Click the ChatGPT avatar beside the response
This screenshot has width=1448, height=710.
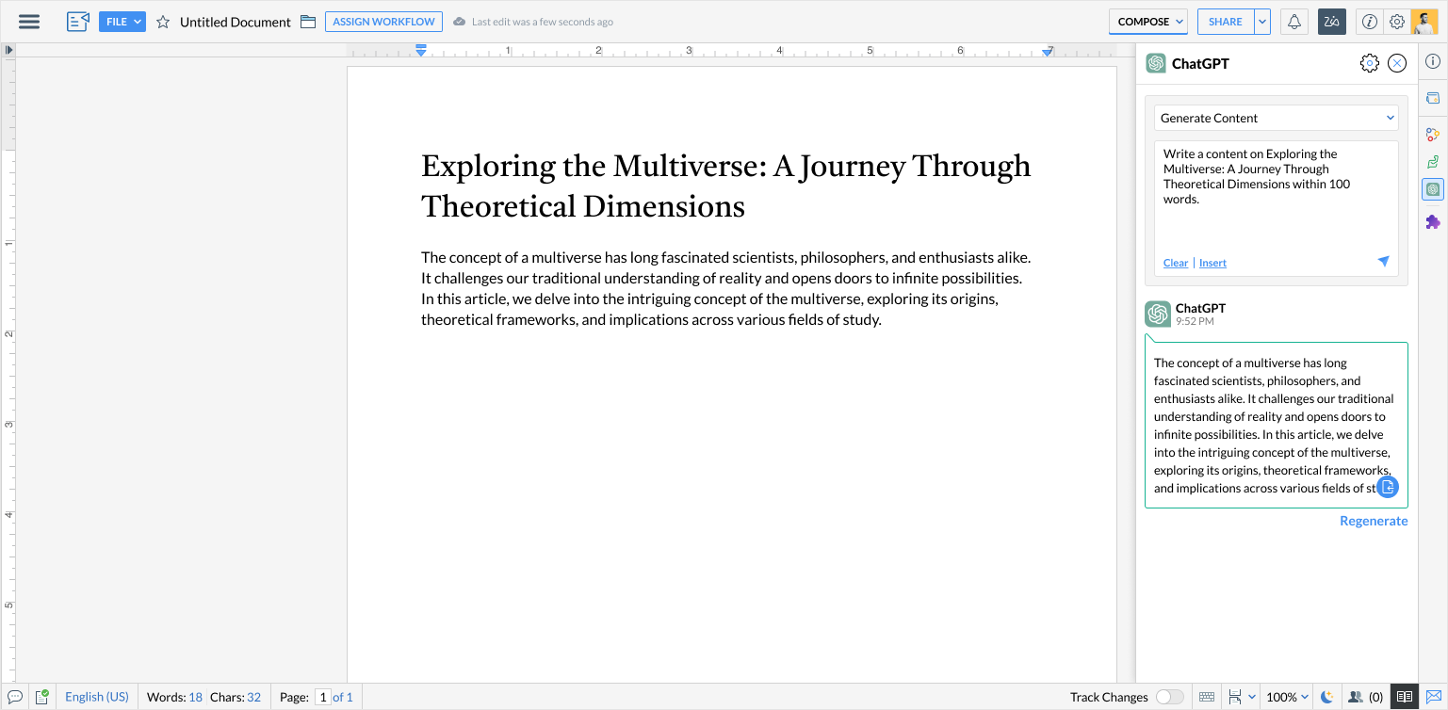tap(1158, 314)
